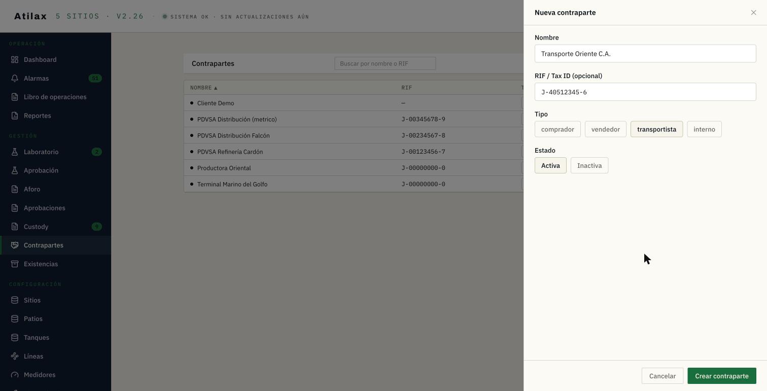
Task: Click the Contrapartes handshake icon
Action: pos(15,245)
